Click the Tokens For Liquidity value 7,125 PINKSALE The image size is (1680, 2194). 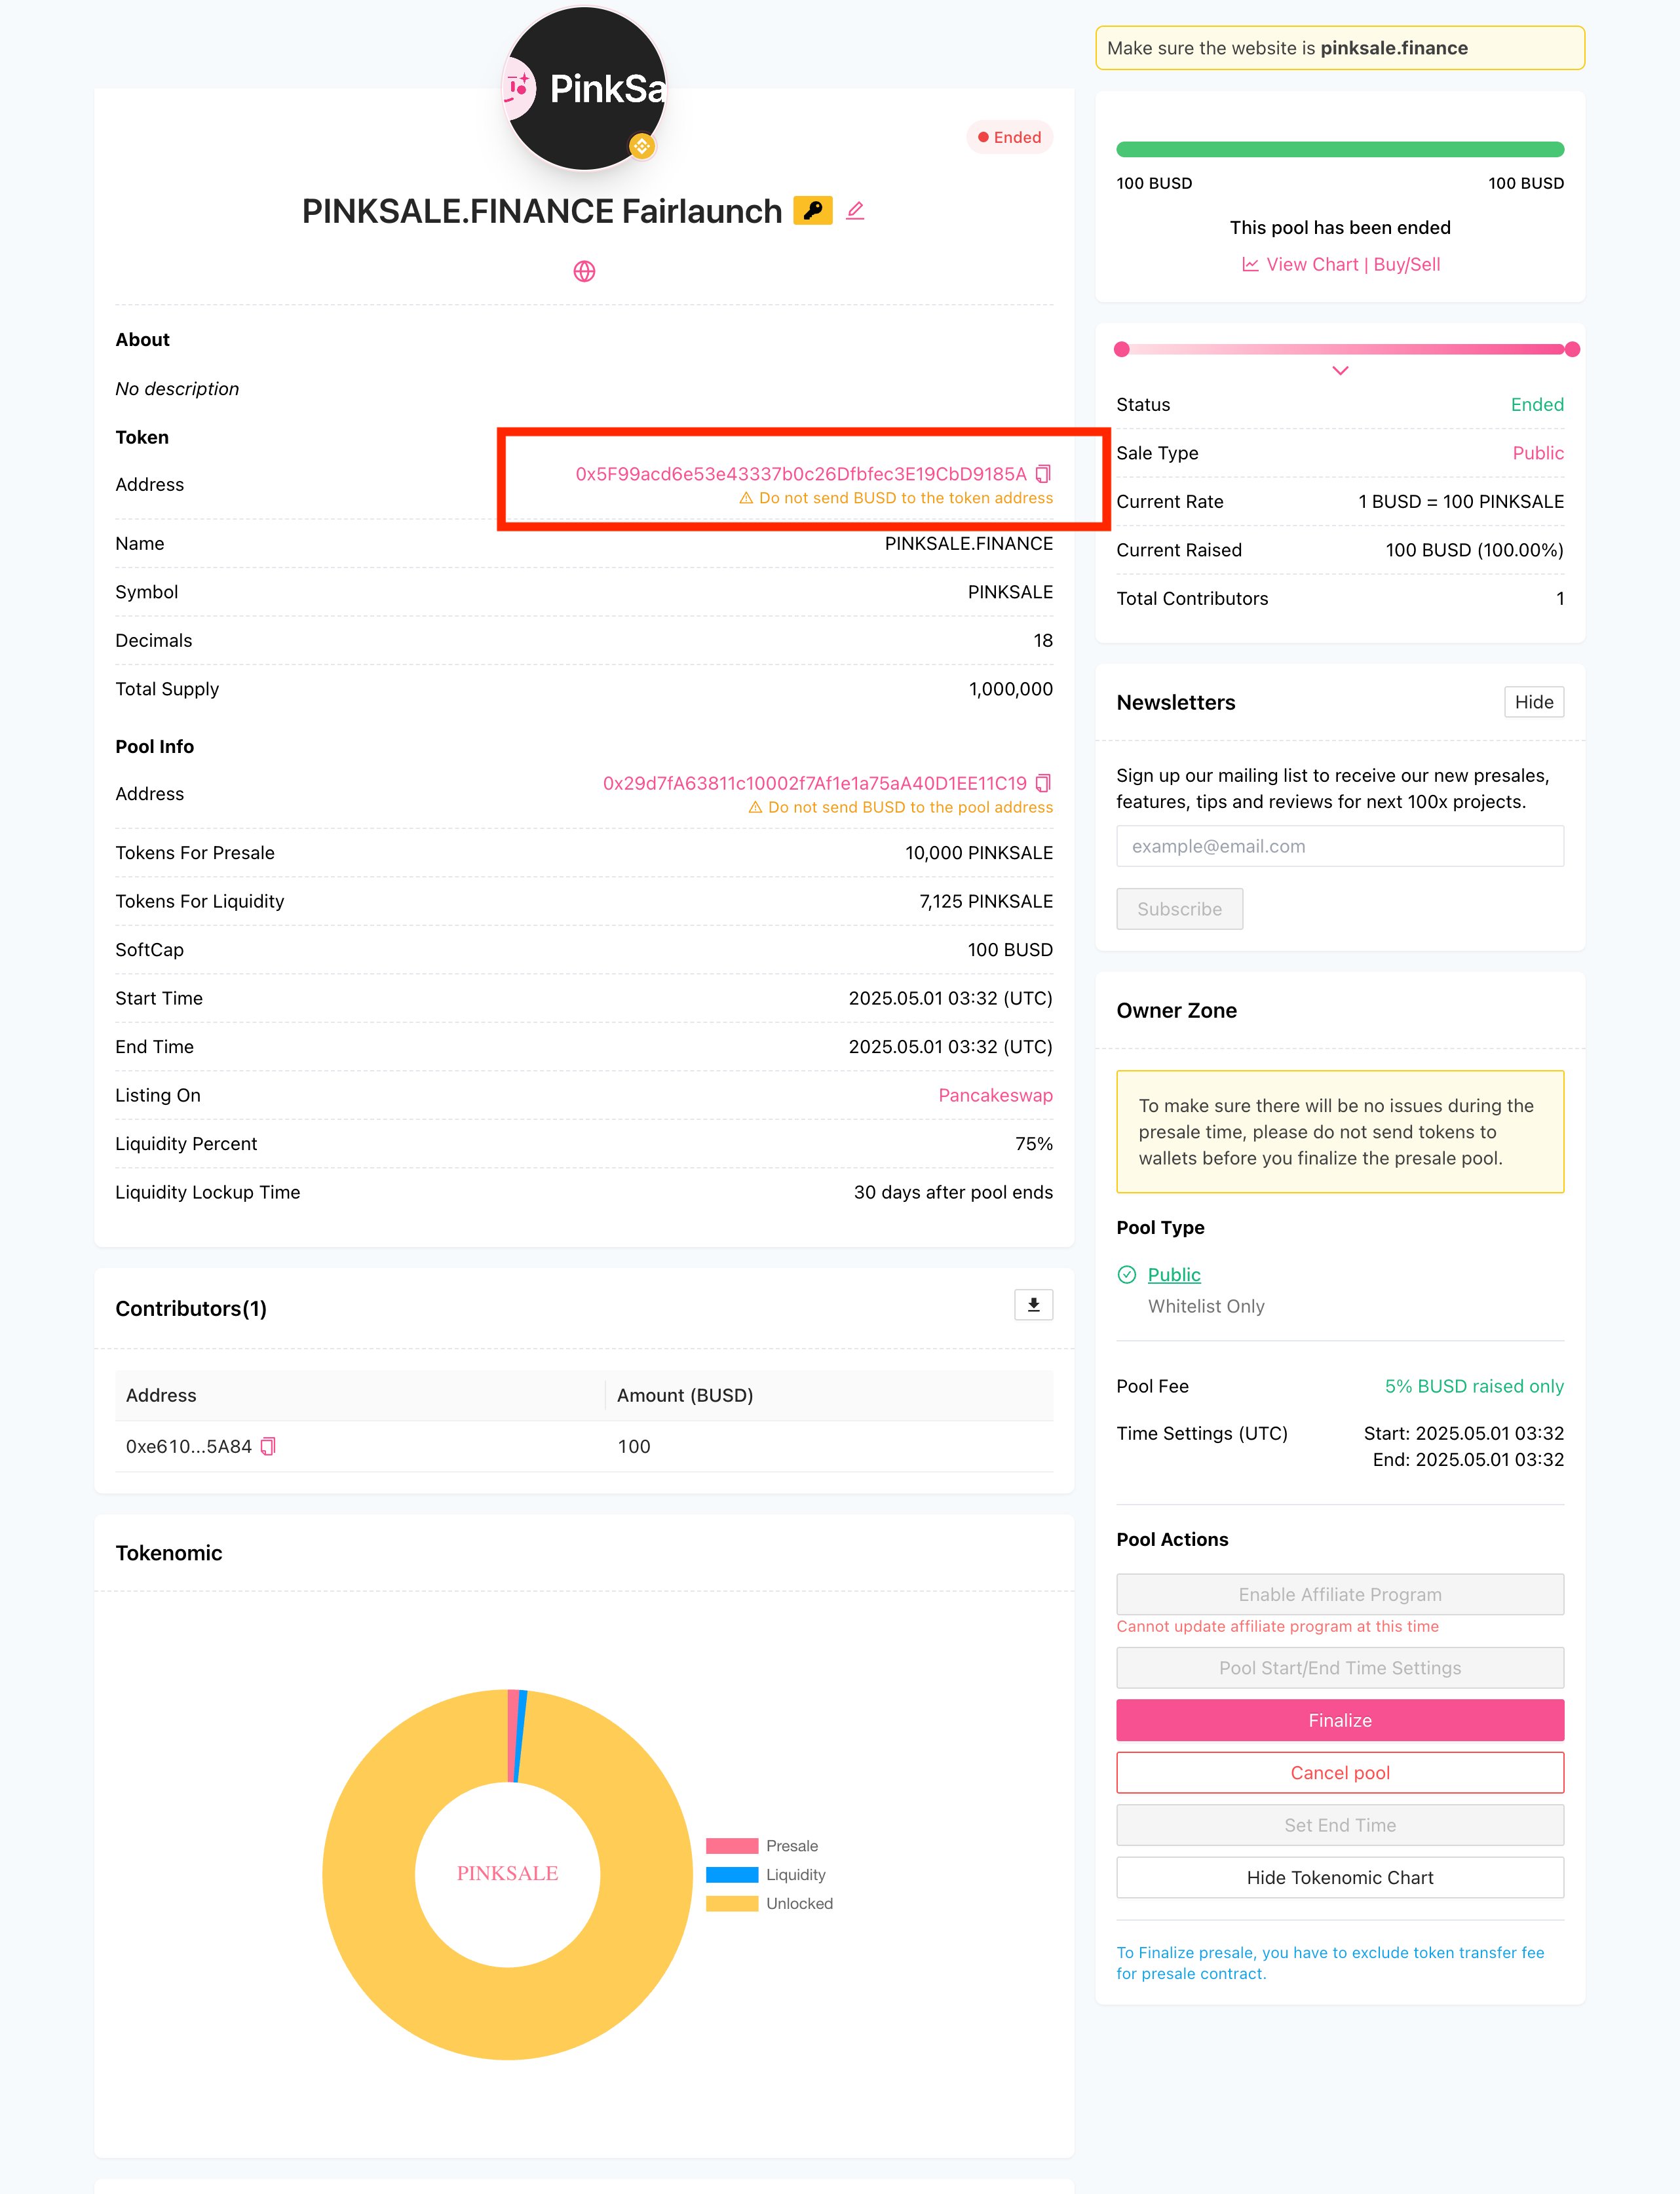[x=986, y=902]
